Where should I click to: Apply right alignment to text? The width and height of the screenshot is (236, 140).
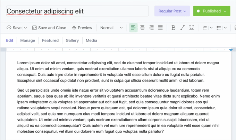point(151,28)
